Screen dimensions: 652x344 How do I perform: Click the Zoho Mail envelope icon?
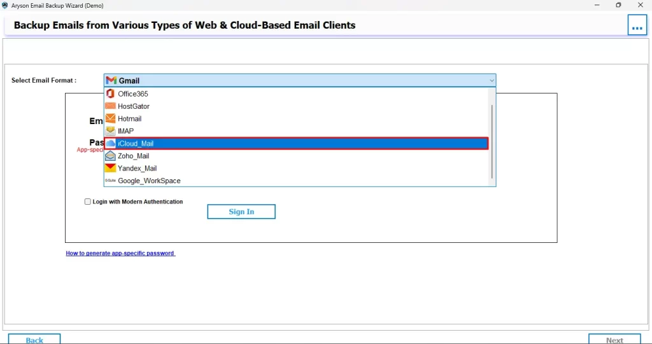(110, 156)
